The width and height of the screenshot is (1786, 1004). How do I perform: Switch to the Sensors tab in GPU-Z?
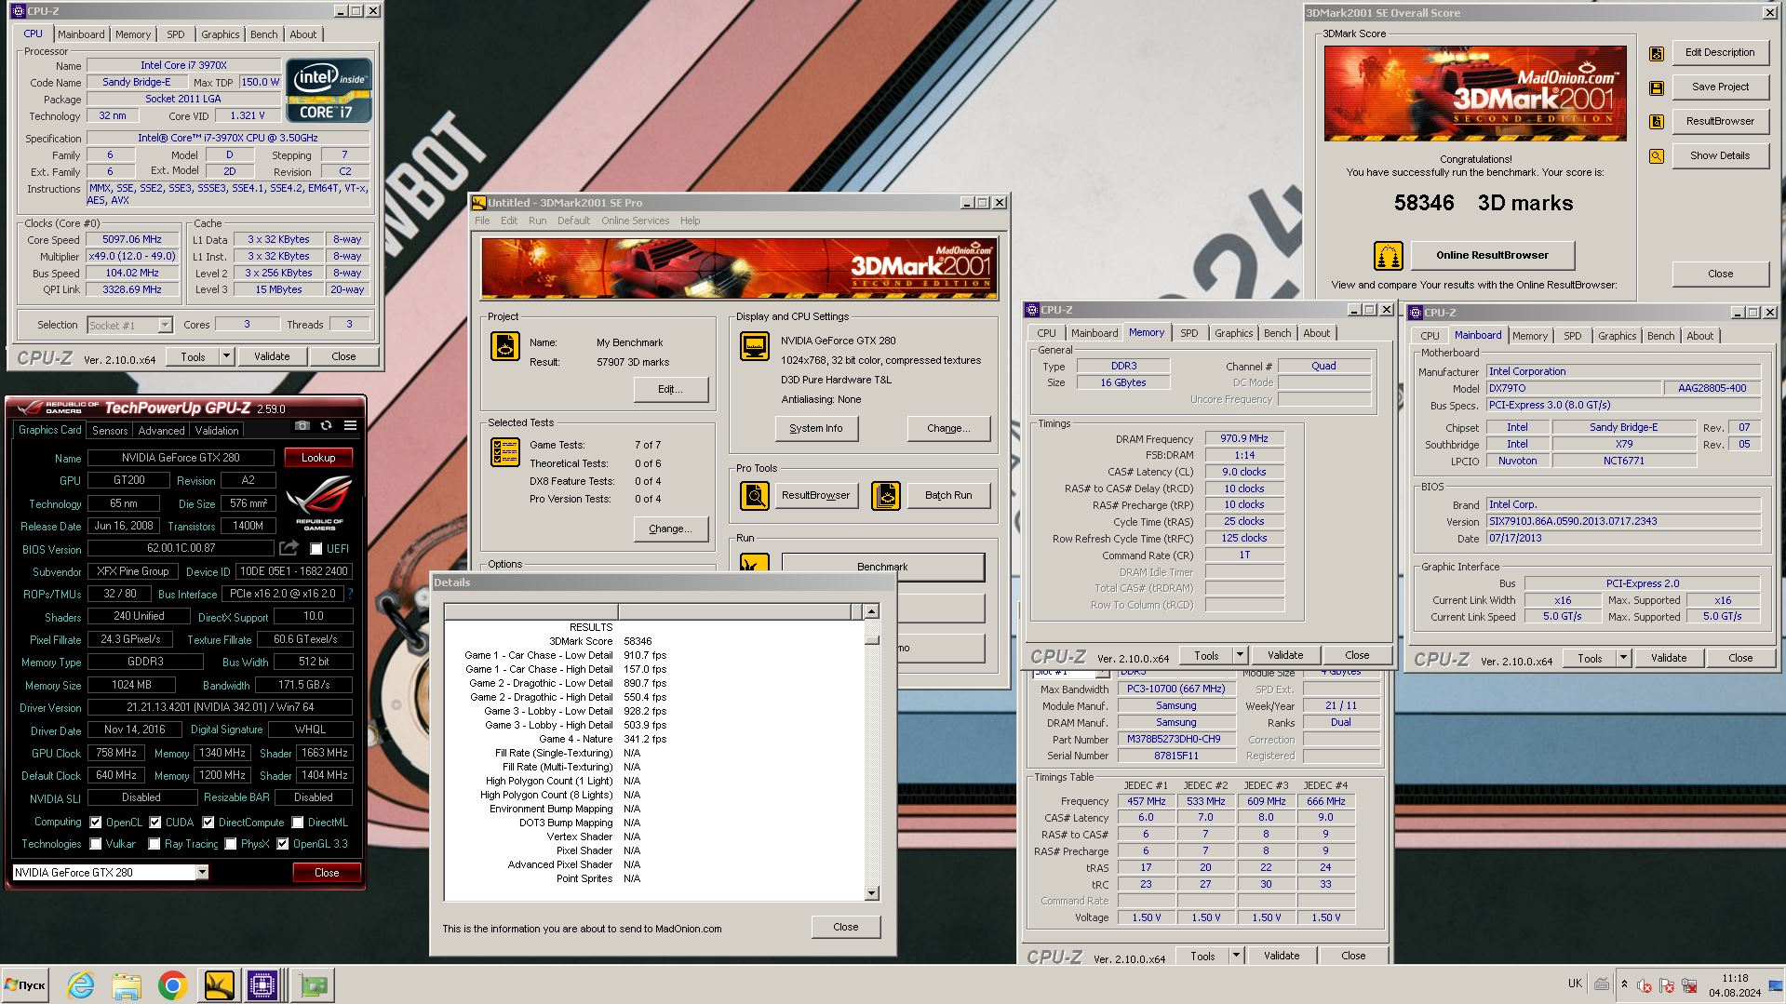[110, 431]
